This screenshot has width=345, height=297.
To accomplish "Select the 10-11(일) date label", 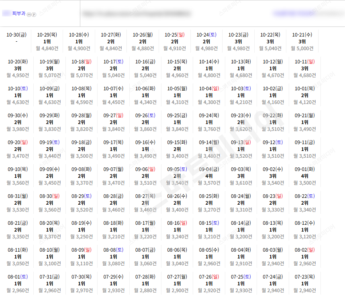I will [x=305, y=61].
